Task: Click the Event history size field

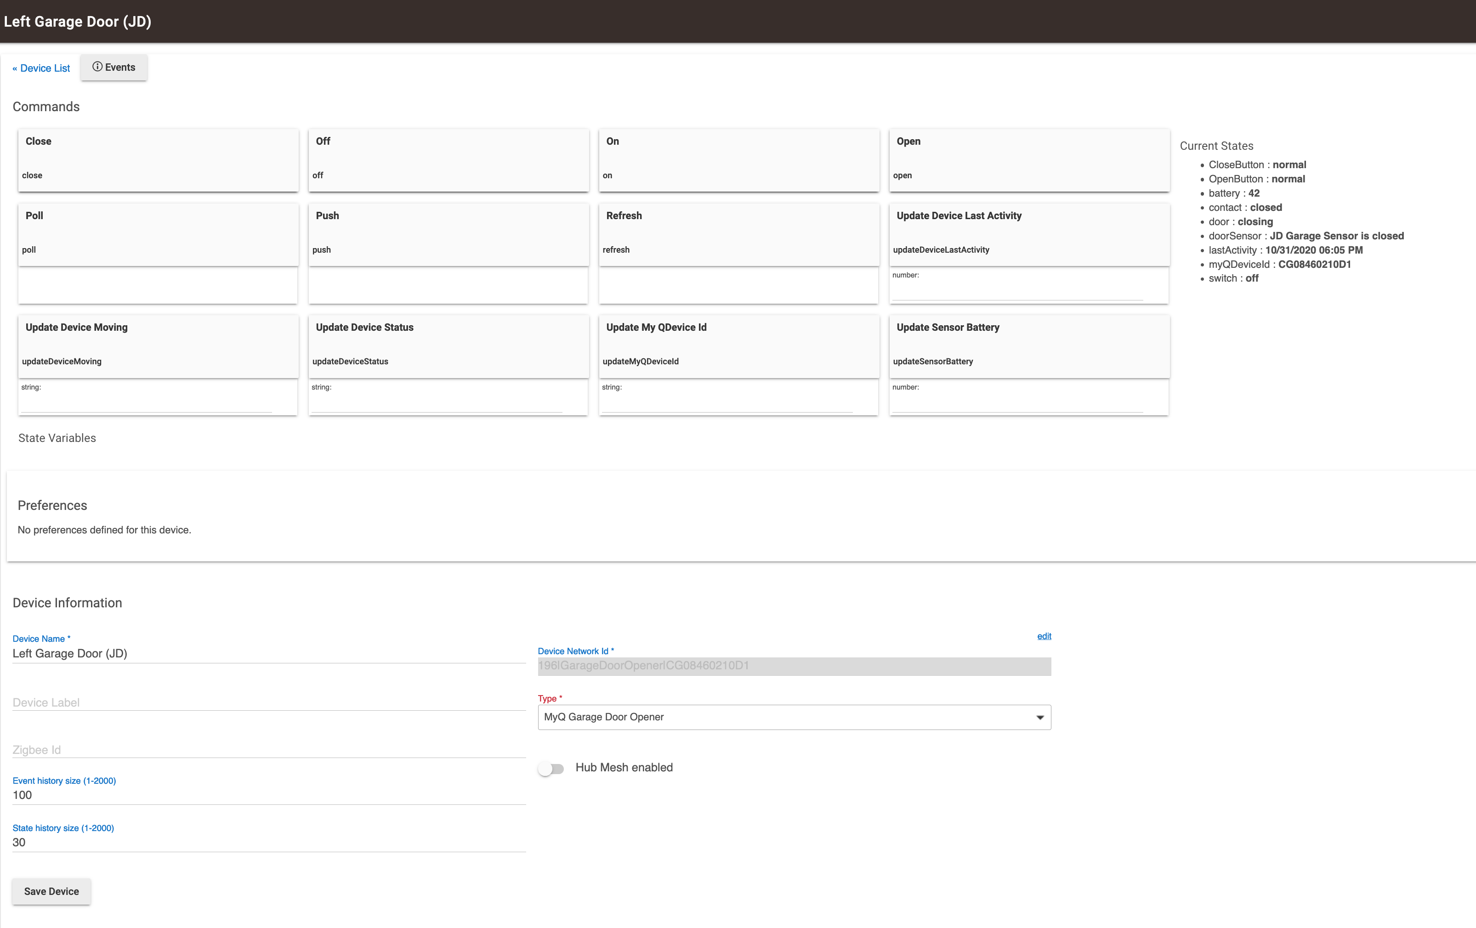Action: click(x=268, y=795)
